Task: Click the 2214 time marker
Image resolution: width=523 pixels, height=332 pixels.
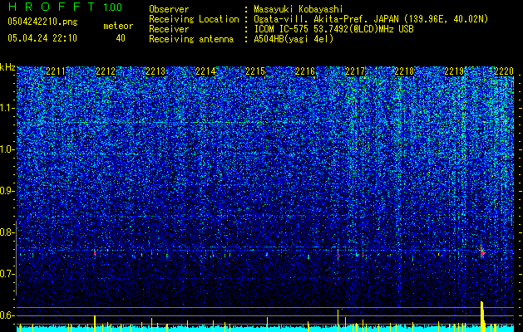Action: pyautogui.click(x=205, y=71)
